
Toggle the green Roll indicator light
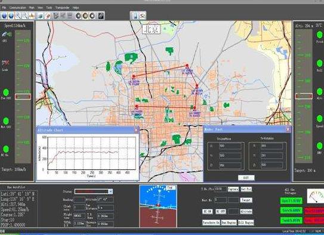(319, 63)
